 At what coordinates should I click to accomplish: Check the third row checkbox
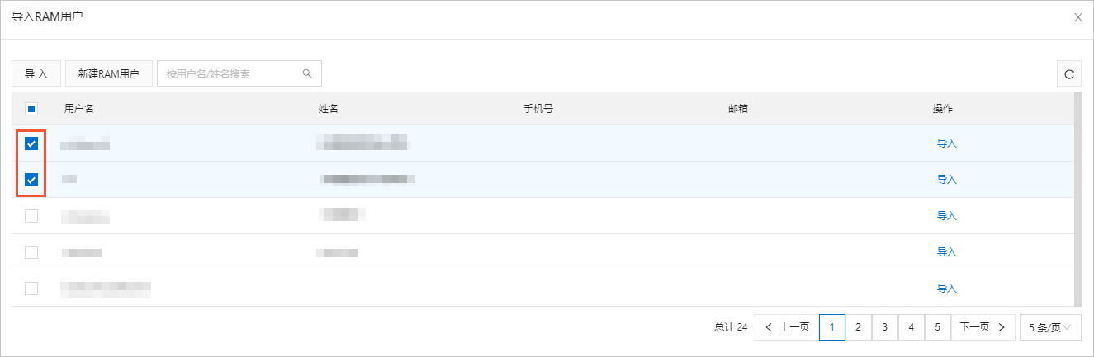pyautogui.click(x=31, y=216)
